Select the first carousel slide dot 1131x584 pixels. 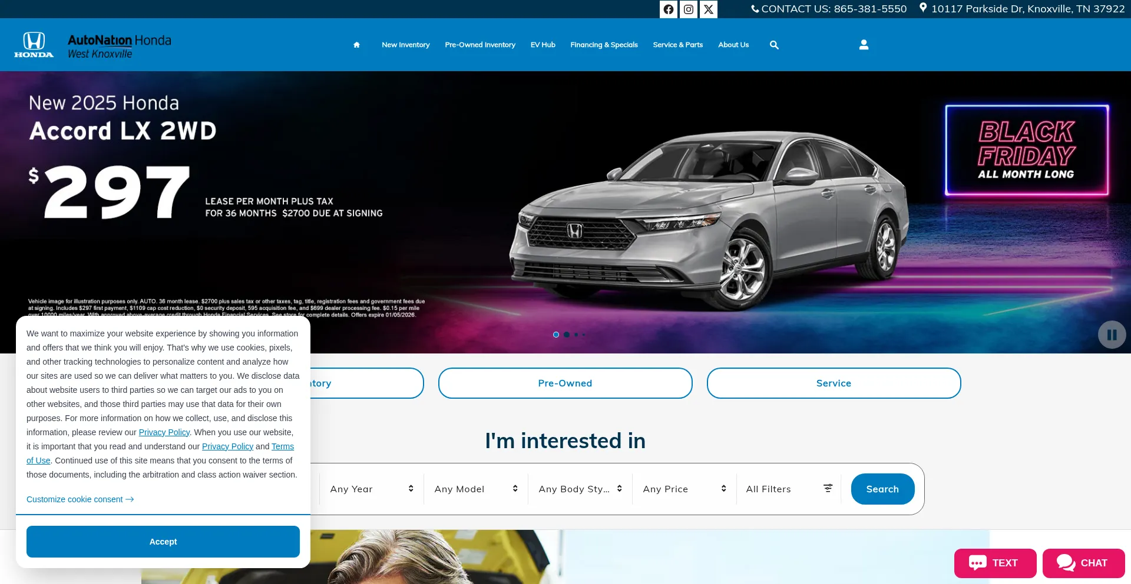(x=556, y=335)
